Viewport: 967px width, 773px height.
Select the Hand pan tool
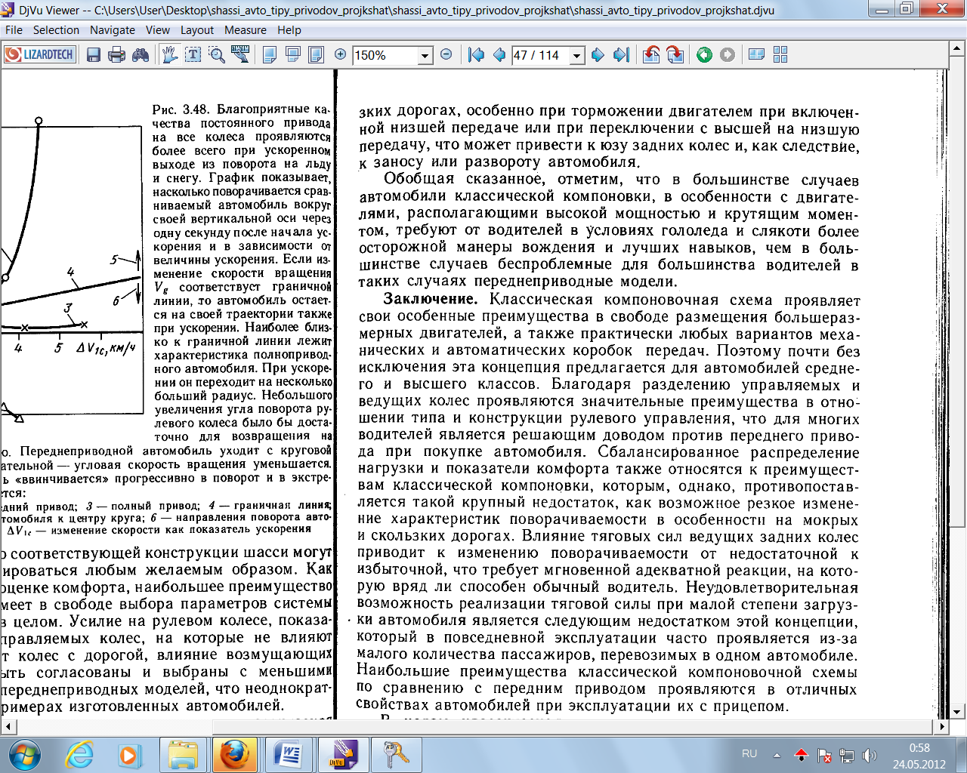170,54
